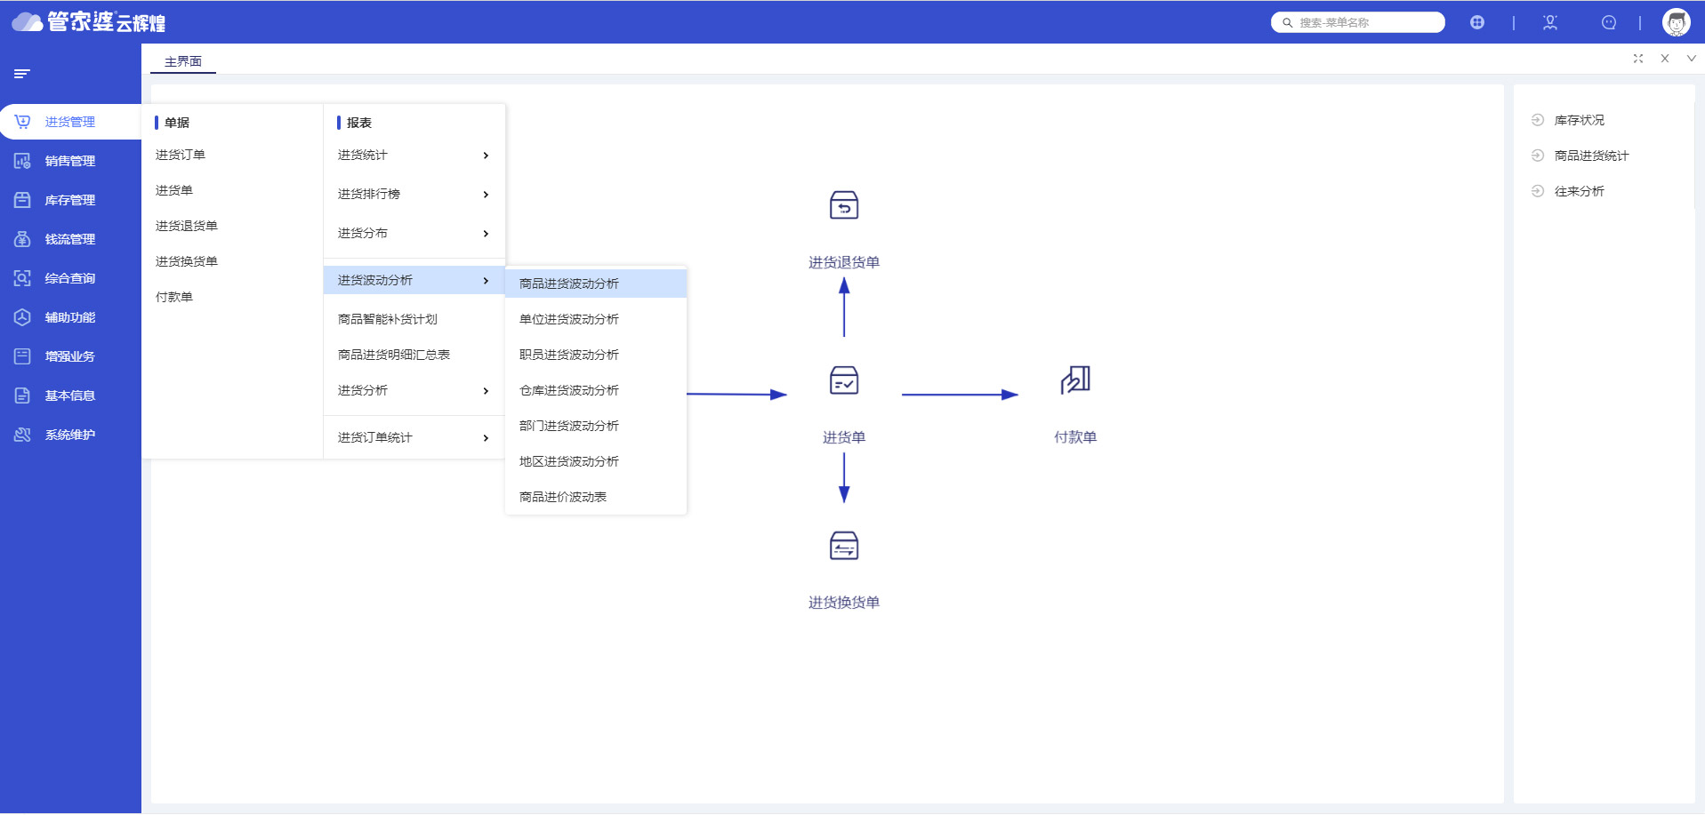The width and height of the screenshot is (1705, 815).
Task: Click the 系统维护 icon in sidebar
Action: [22, 435]
